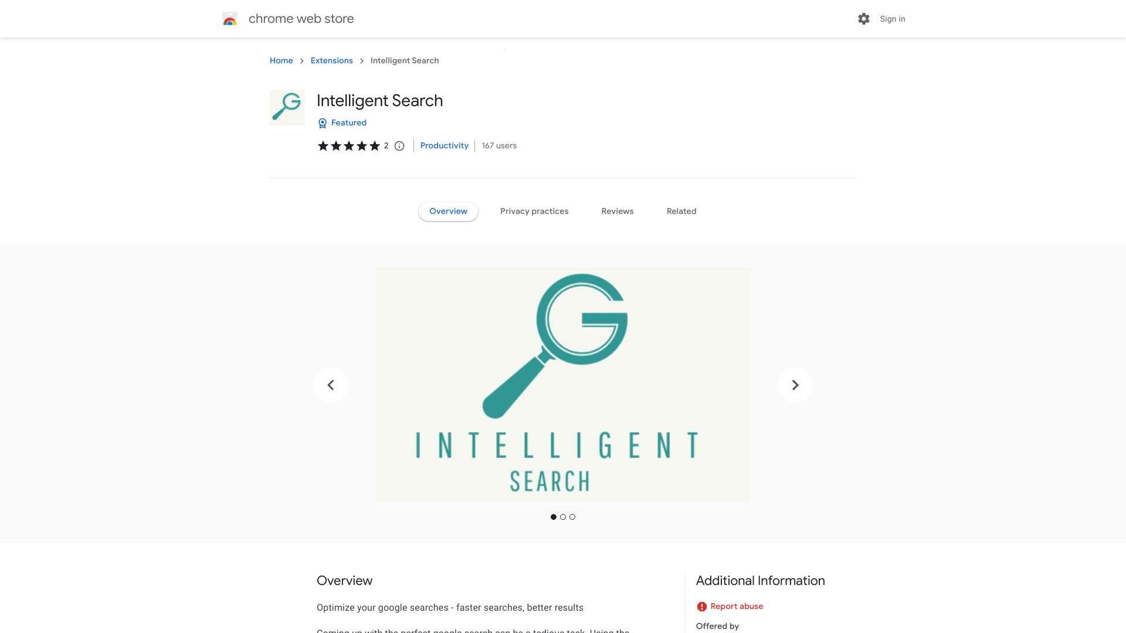The image size is (1126, 633).
Task: Open the Productivity category link
Action: tap(444, 145)
